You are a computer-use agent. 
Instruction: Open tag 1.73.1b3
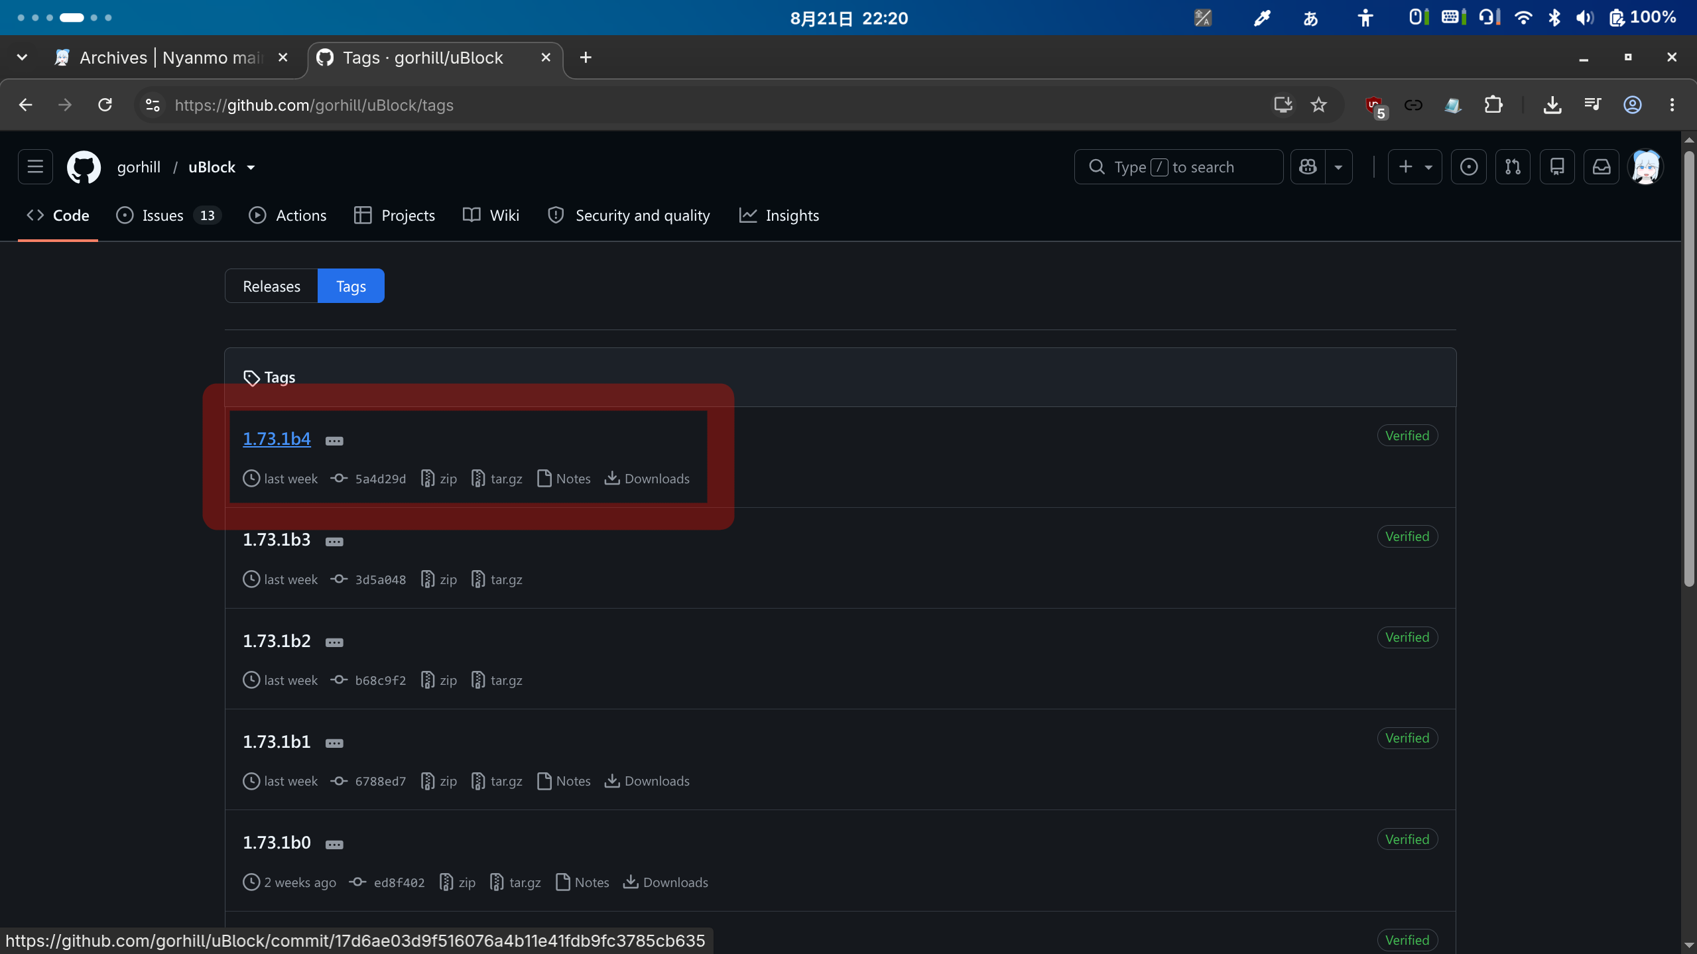click(x=277, y=539)
